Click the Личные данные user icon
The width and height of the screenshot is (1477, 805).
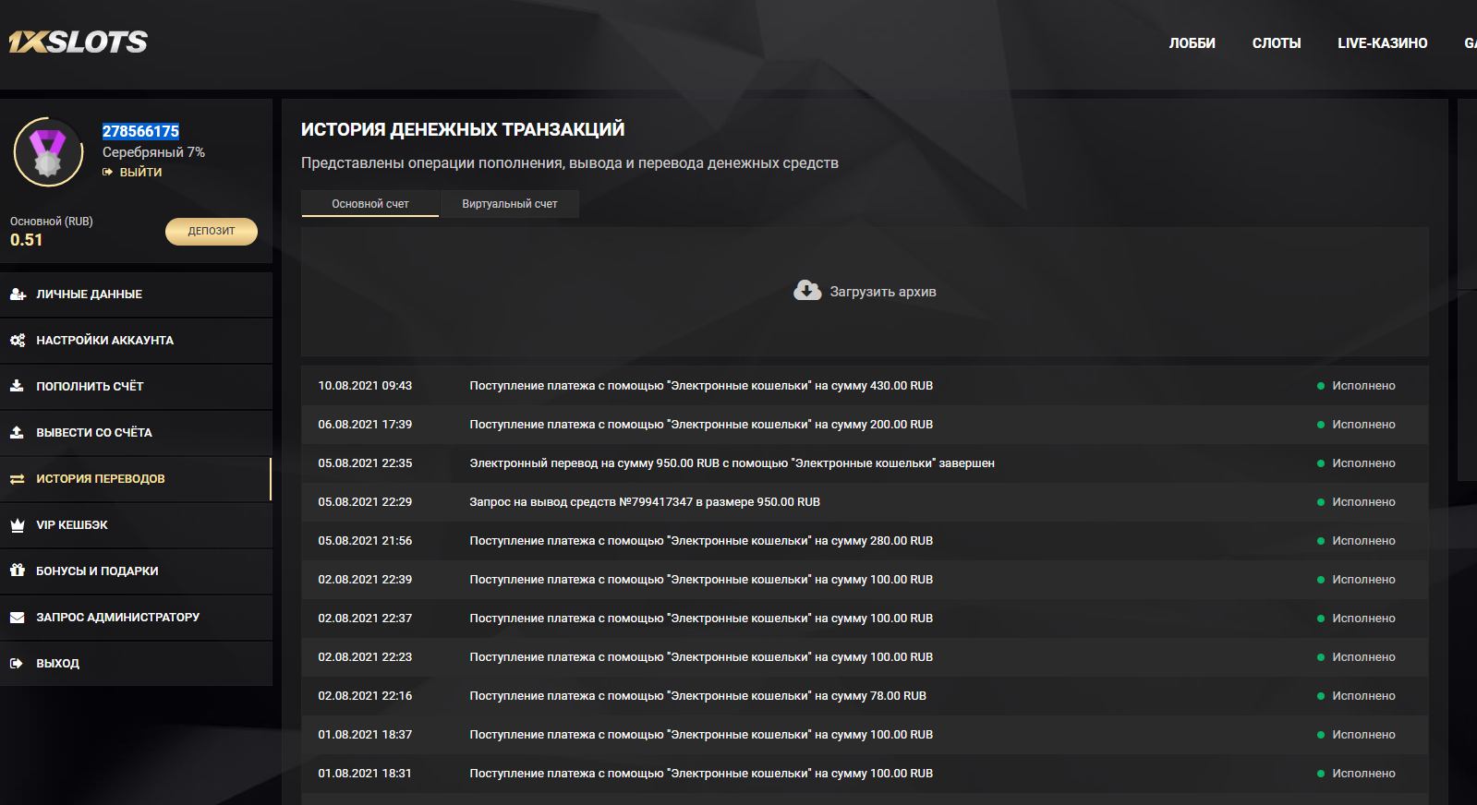point(18,294)
